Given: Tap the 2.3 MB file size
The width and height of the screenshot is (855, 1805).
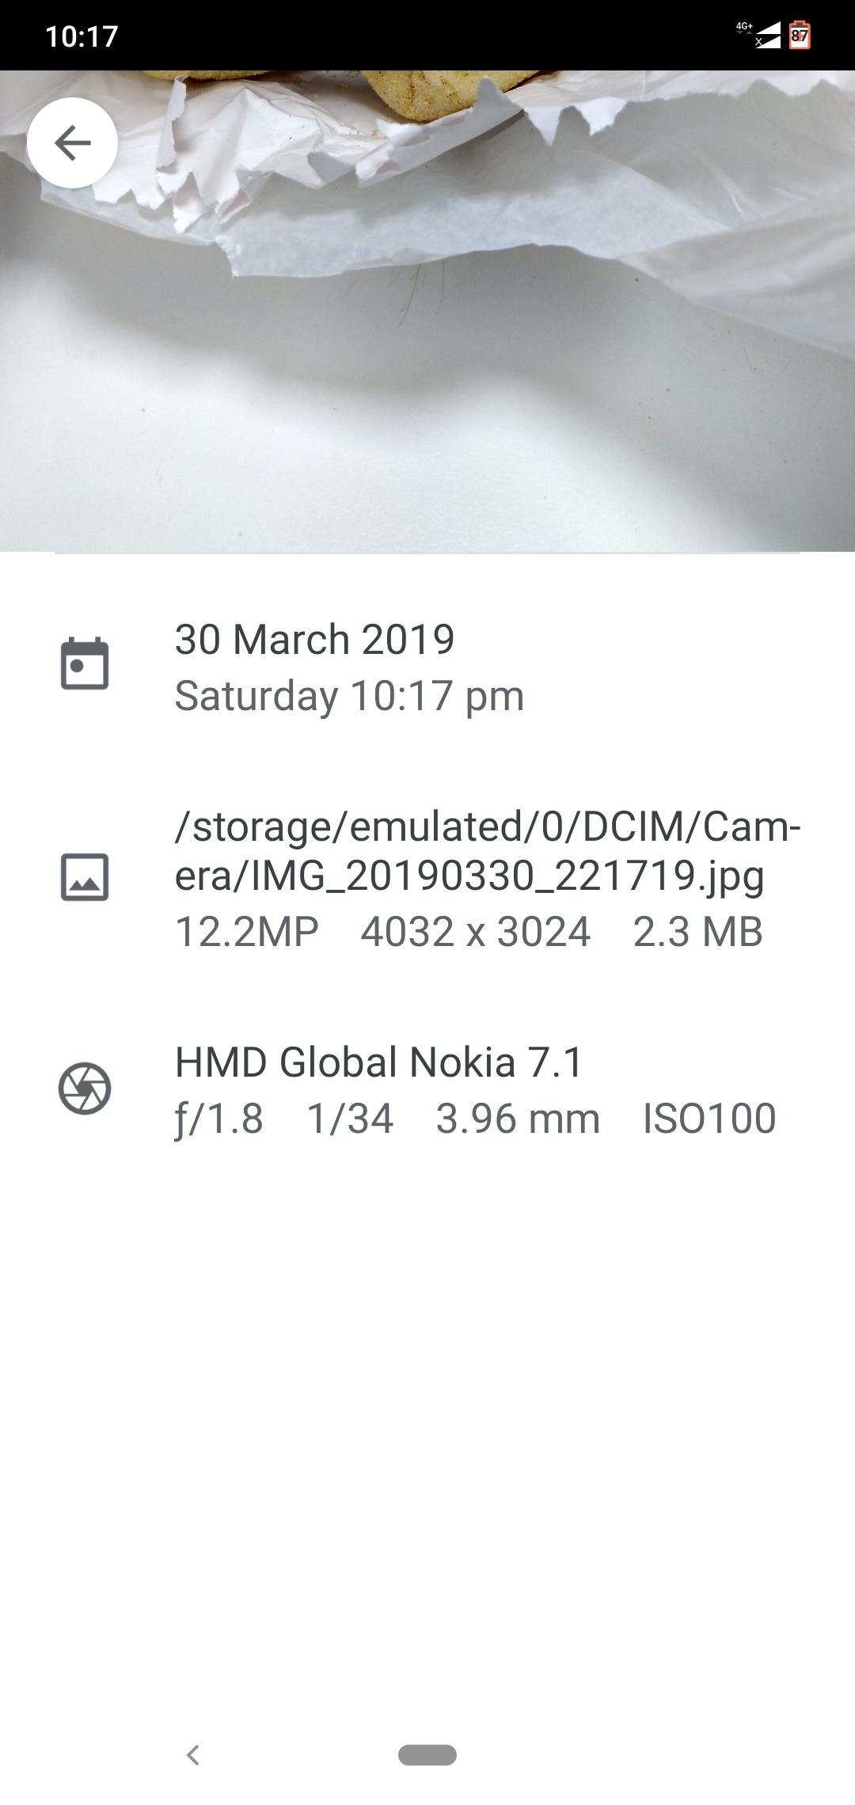Looking at the screenshot, I should tap(697, 932).
